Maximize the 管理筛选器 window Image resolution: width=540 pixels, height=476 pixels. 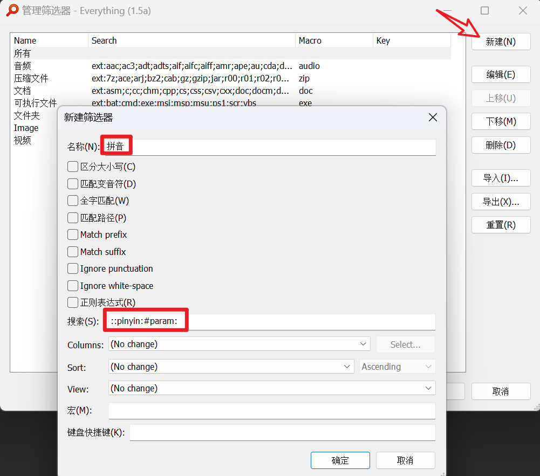point(484,11)
